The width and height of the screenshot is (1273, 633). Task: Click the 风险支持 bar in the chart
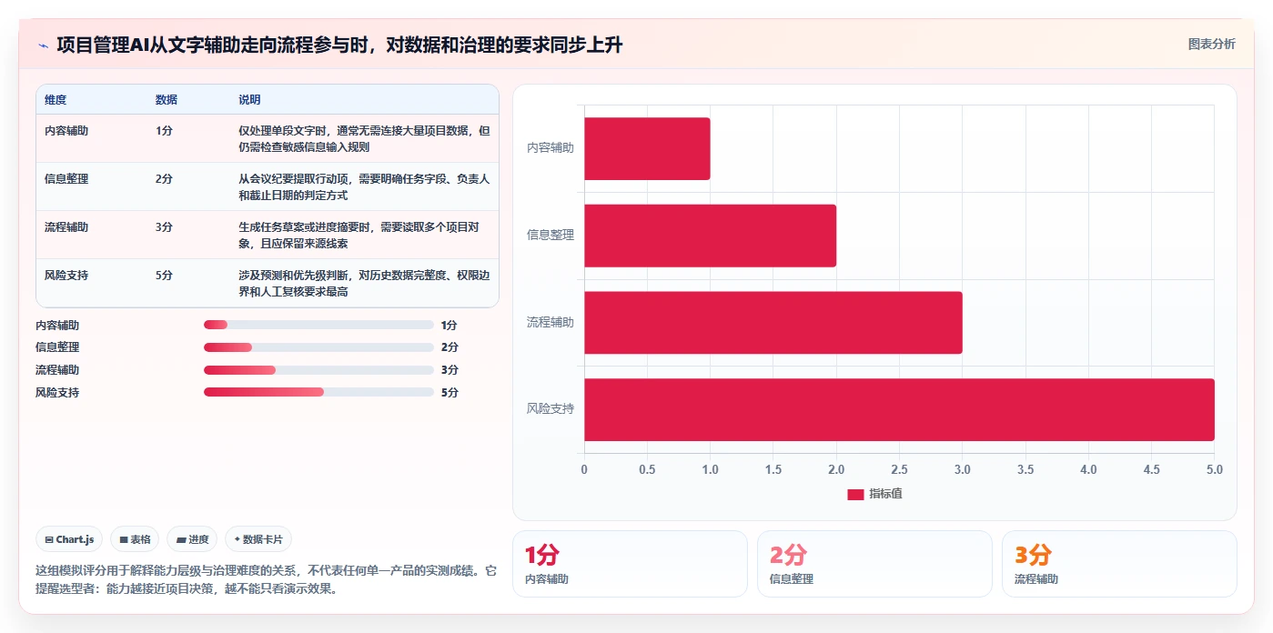click(899, 409)
